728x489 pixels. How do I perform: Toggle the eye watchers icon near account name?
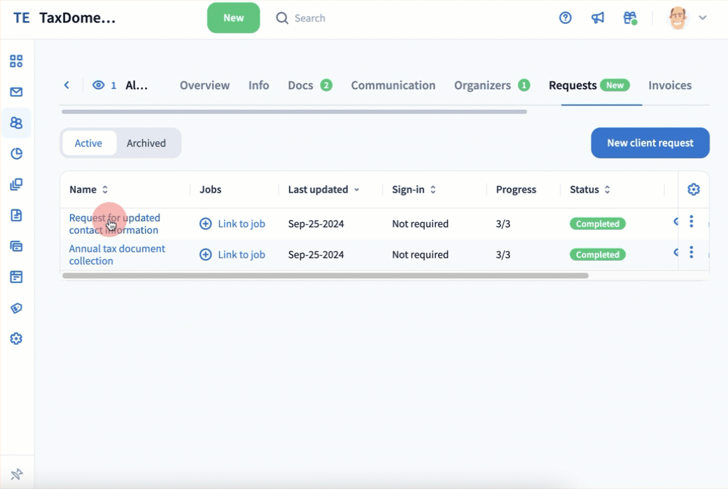point(99,85)
